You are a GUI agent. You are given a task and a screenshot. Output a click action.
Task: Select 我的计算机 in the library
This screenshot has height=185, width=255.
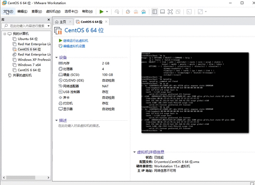click(21, 34)
